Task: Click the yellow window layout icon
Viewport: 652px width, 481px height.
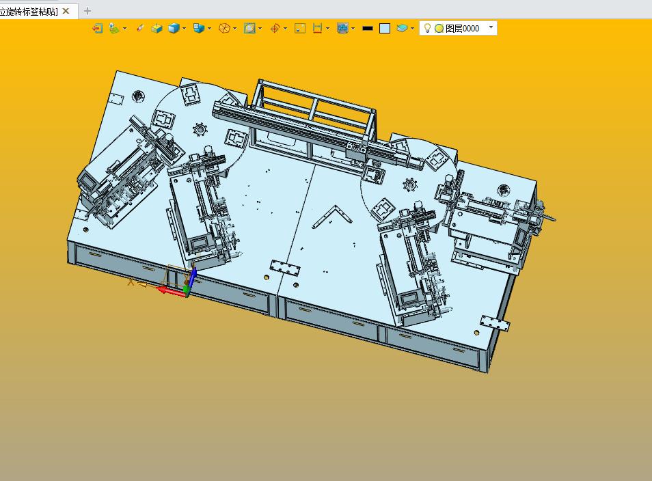Action: click(300, 28)
